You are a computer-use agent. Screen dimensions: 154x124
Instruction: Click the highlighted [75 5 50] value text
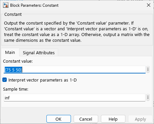pos(13,70)
